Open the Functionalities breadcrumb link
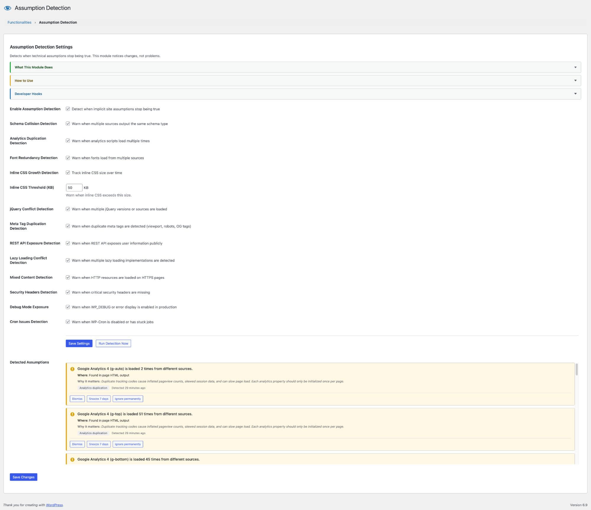This screenshot has height=510, width=591. [19, 22]
